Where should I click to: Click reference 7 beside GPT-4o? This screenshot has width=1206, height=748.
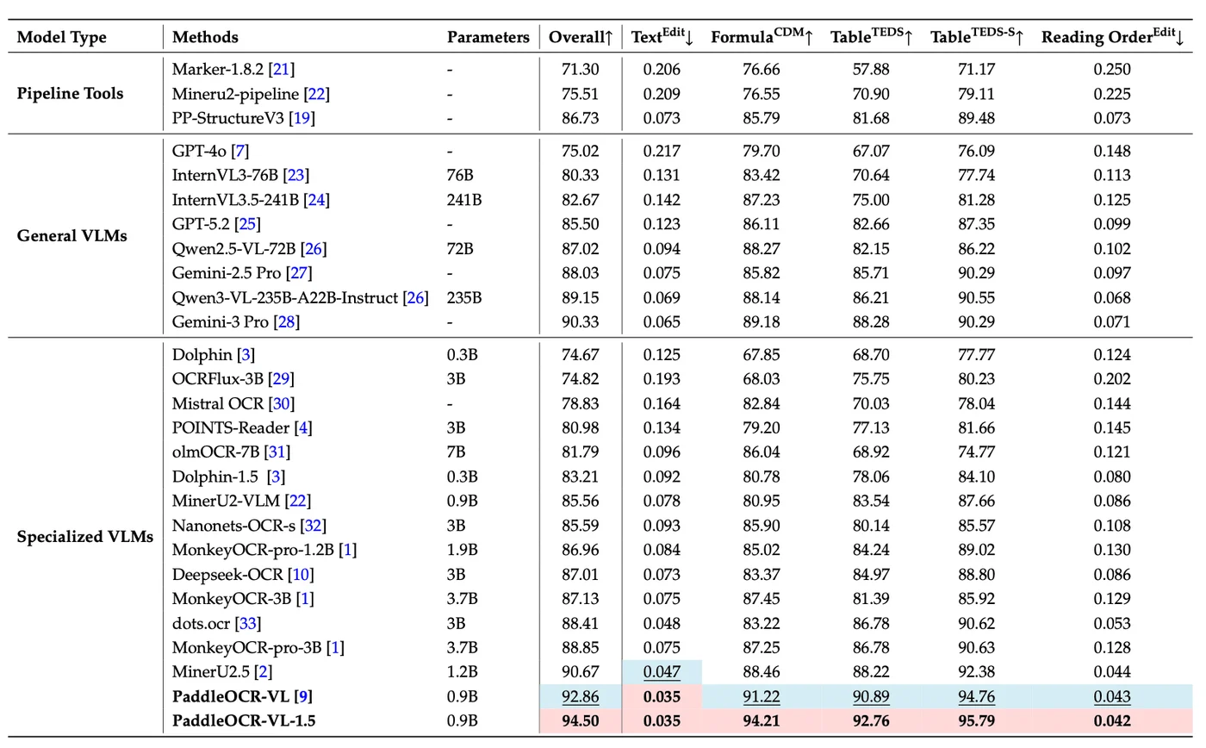[x=240, y=152]
